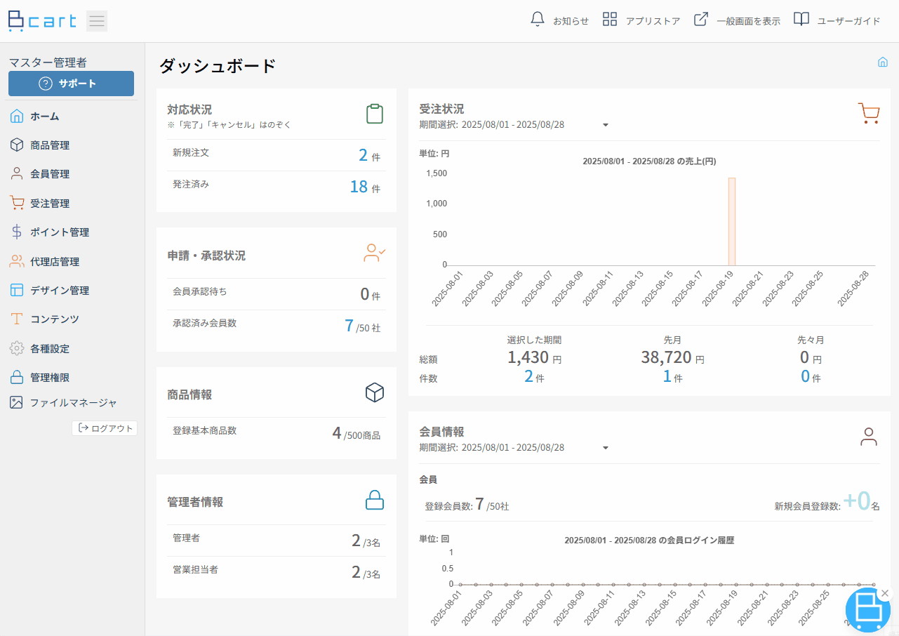Click the 新規注文 count of 2件
Viewport: 899px width, 636px height.
point(369,155)
